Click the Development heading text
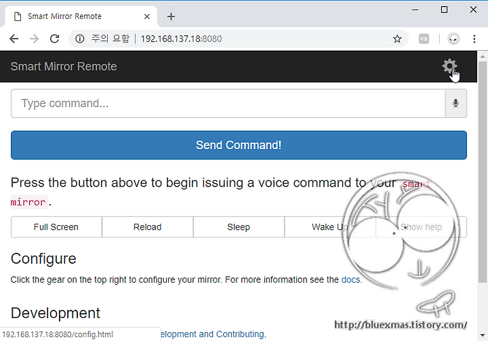488x341 pixels. coord(56,313)
